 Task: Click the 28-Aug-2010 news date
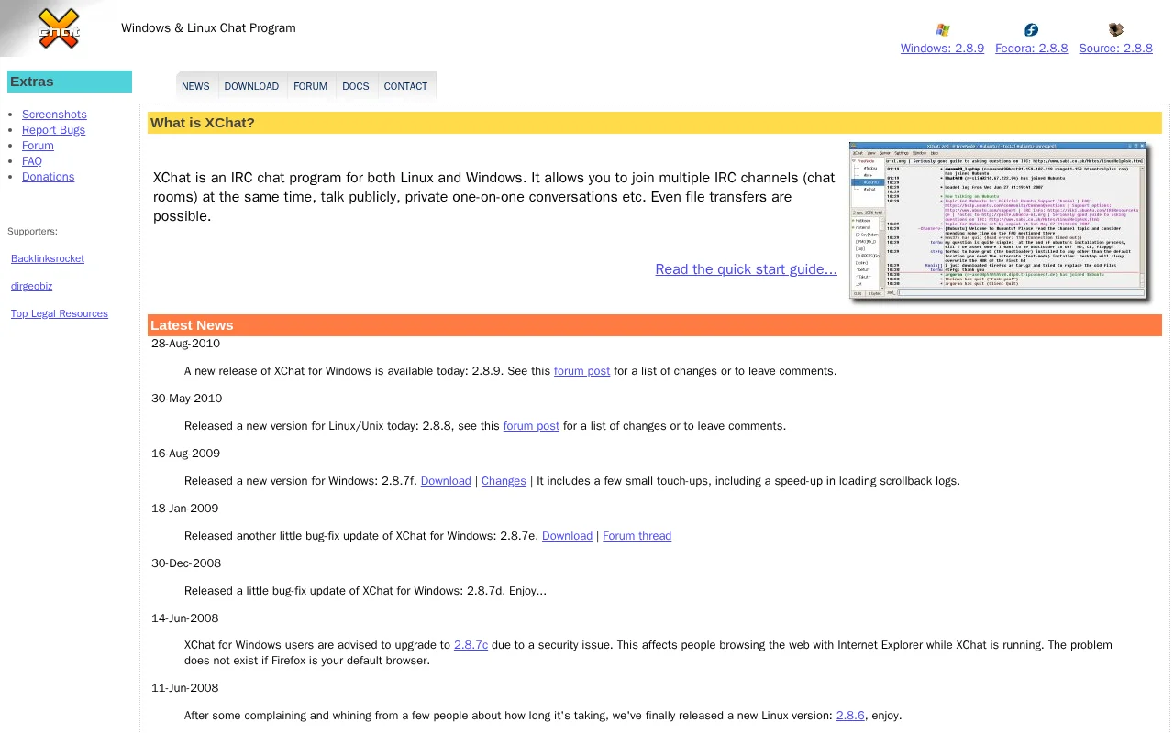point(185,344)
